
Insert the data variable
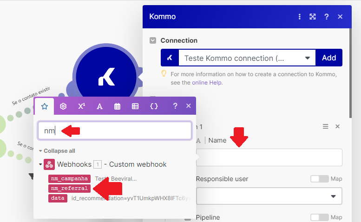coord(58,198)
